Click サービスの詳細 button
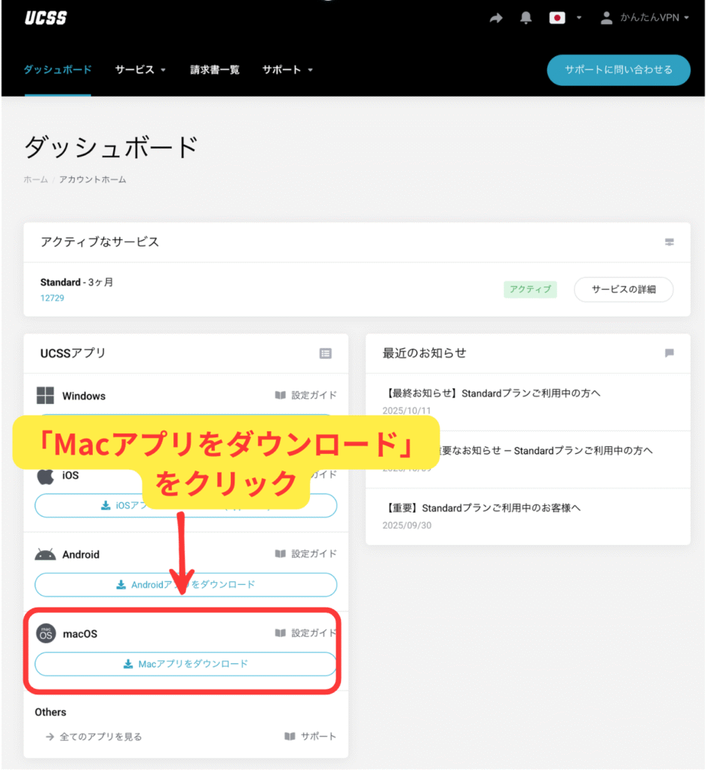 pyautogui.click(x=623, y=289)
